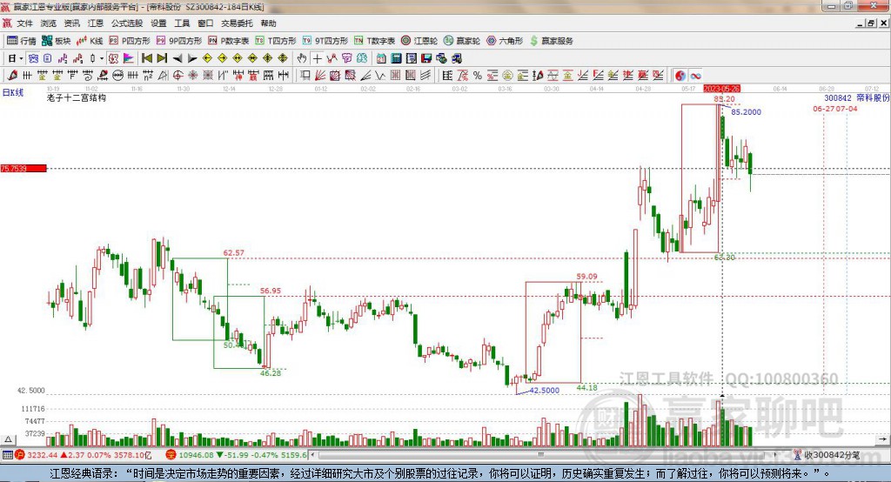Open the T数字表 tool
The height and width of the screenshot is (482, 891).
point(374,41)
